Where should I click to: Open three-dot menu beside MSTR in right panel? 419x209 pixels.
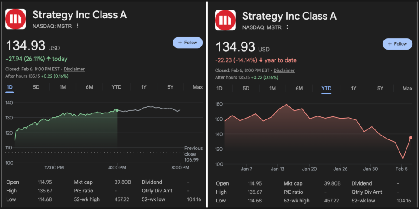(x=288, y=27)
